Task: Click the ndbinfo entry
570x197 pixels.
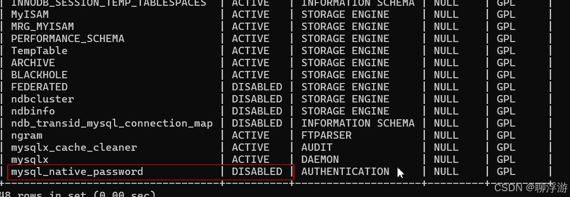Action: (x=33, y=111)
